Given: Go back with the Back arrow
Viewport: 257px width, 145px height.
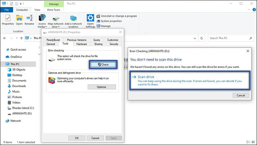Looking at the screenshot, I should click(x=4, y=38).
